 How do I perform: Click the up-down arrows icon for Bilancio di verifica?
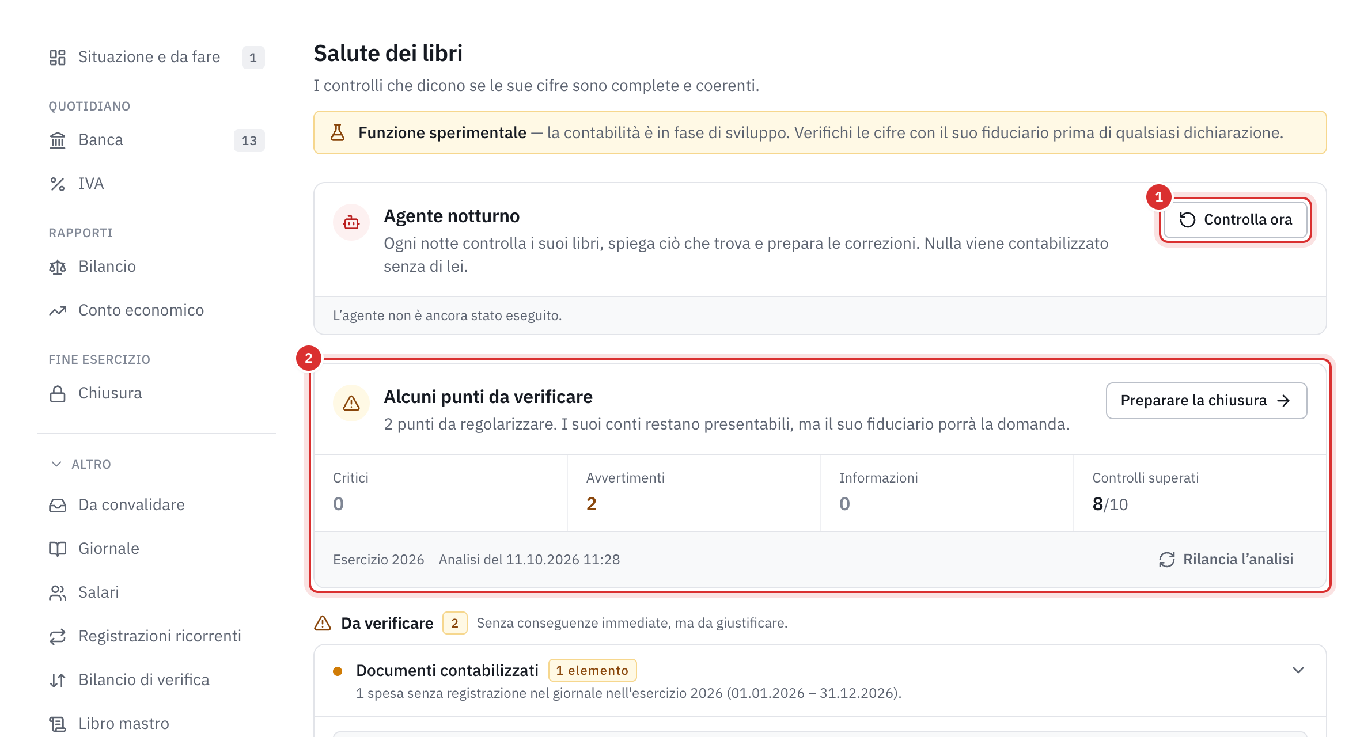(58, 680)
